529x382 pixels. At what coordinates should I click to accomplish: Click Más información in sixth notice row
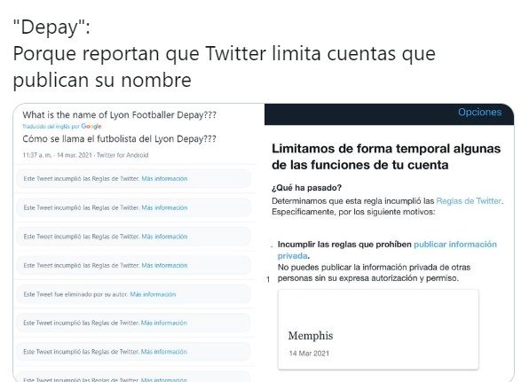163,323
